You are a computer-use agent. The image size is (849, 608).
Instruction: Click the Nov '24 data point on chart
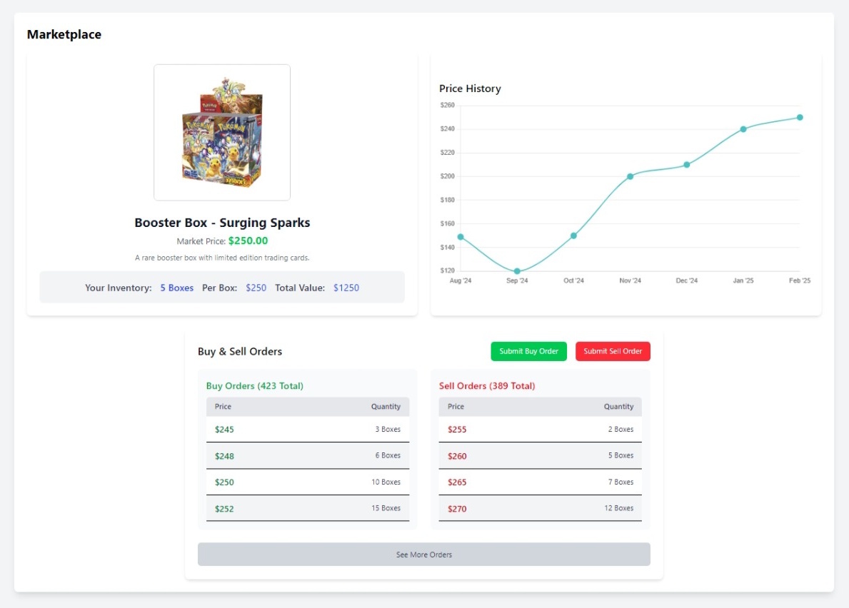(630, 176)
